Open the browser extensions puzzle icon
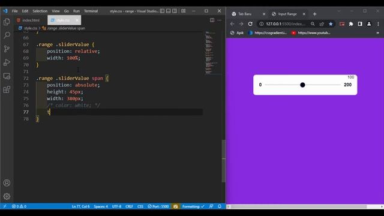Viewport: 384px width, 216px height. click(x=351, y=24)
